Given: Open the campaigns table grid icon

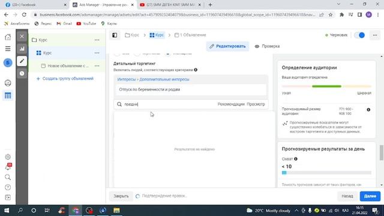Looking at the screenshot, I should 8,95.
